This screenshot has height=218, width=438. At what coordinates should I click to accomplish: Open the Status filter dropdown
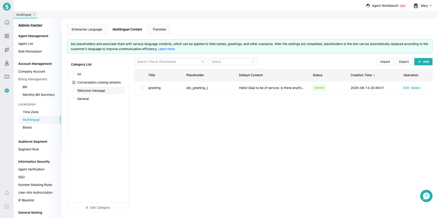pyautogui.click(x=233, y=62)
